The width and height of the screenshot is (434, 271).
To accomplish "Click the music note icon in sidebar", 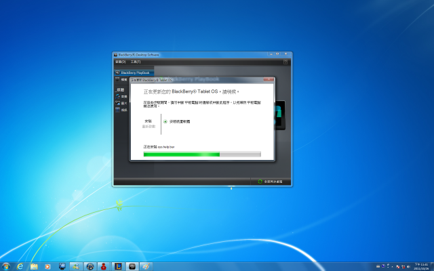I will tap(117, 96).
